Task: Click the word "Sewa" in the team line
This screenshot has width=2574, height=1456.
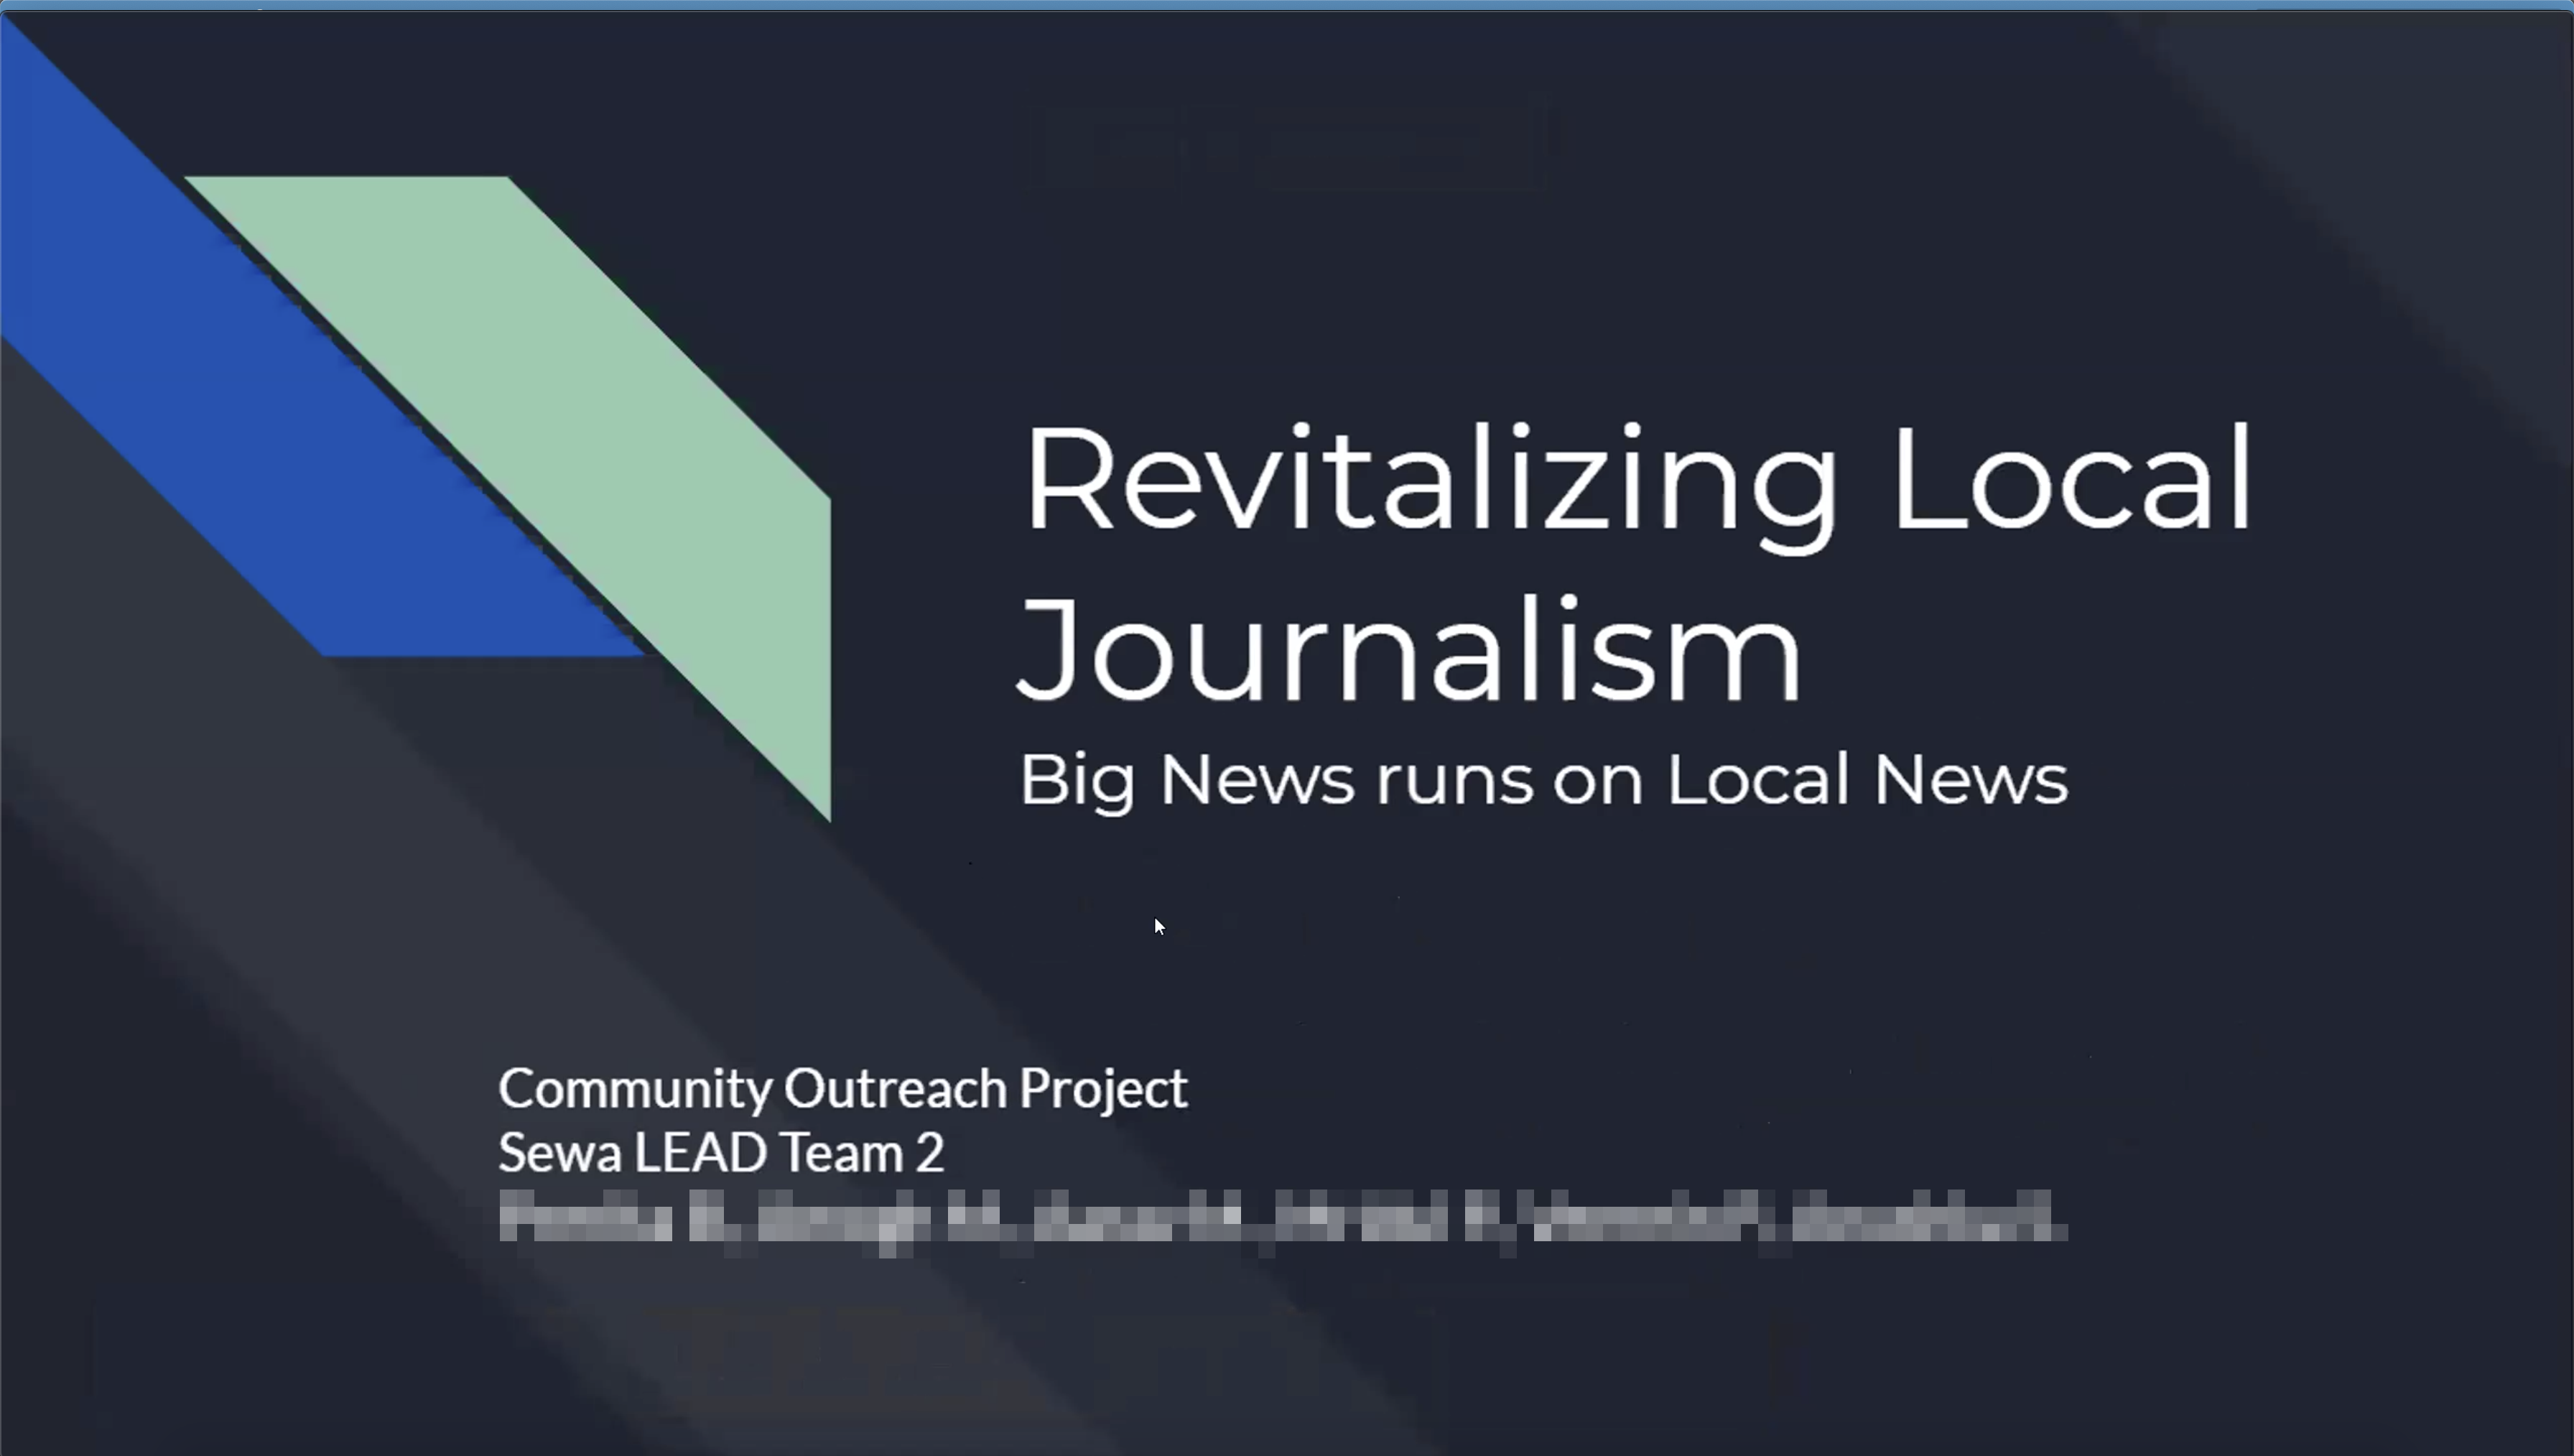Action: (559, 1153)
